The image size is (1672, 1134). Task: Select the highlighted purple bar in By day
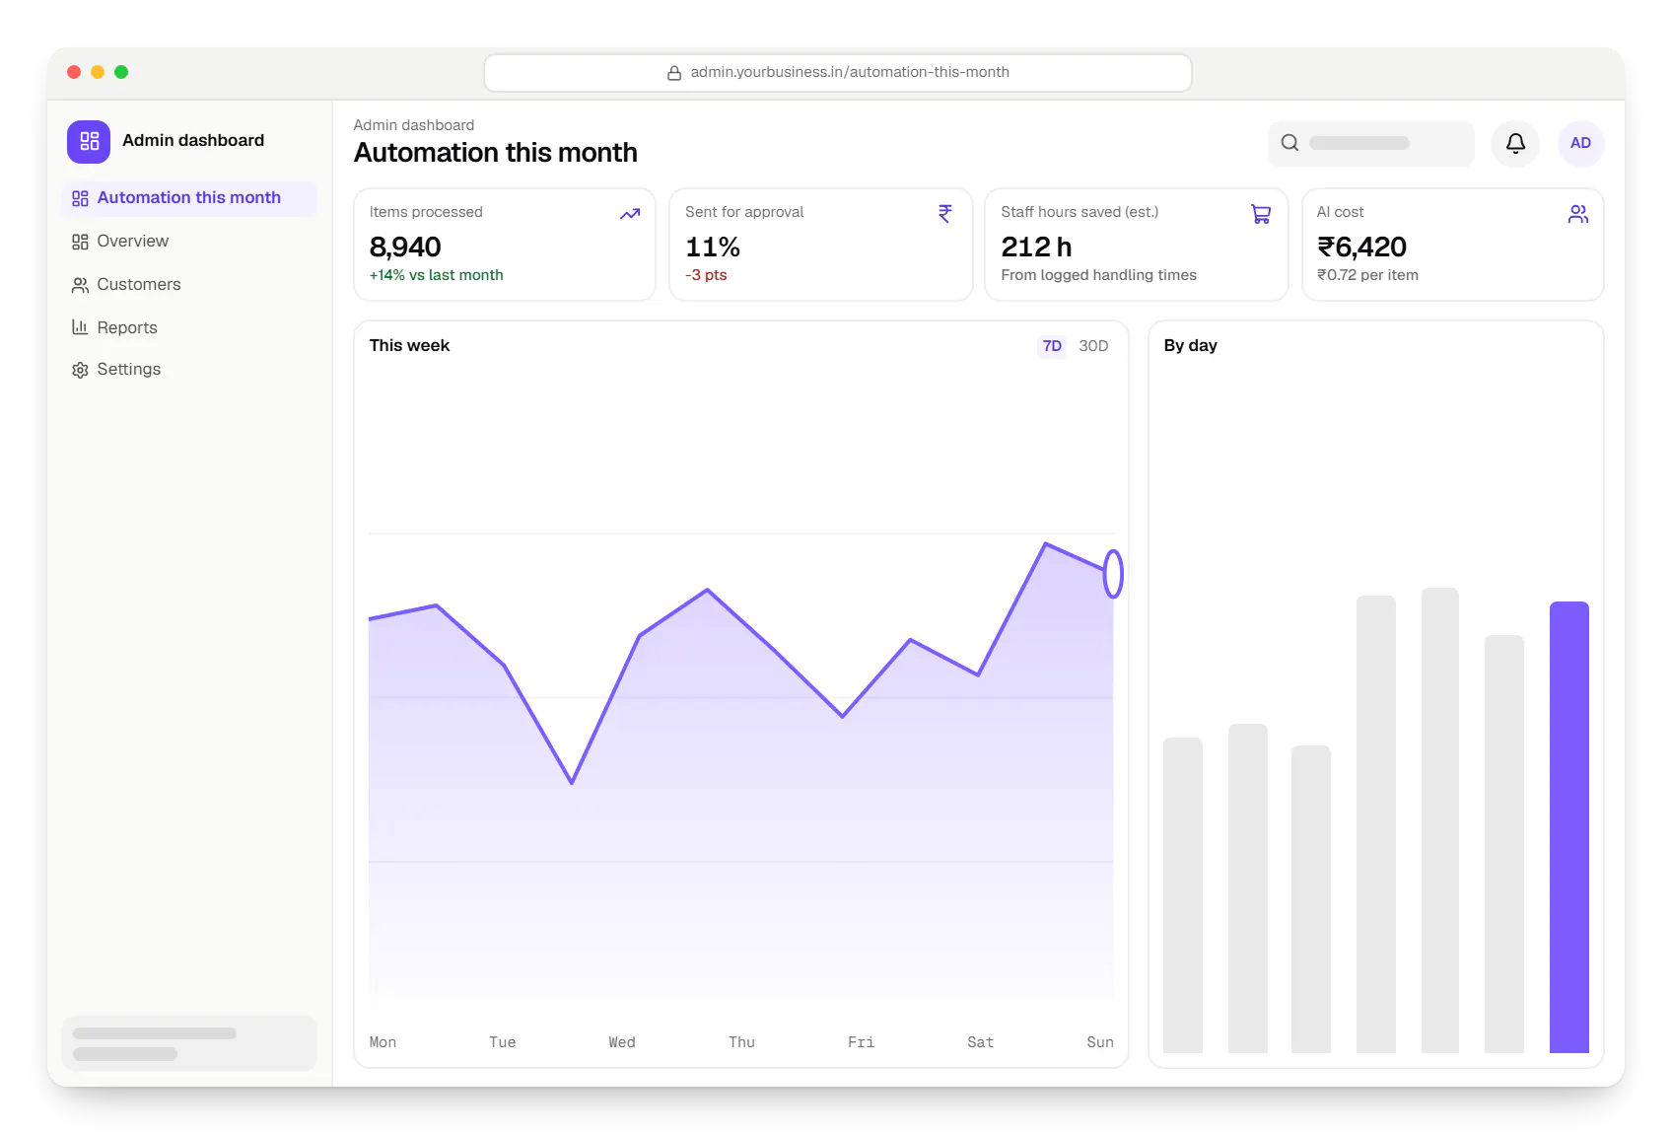click(x=1568, y=827)
